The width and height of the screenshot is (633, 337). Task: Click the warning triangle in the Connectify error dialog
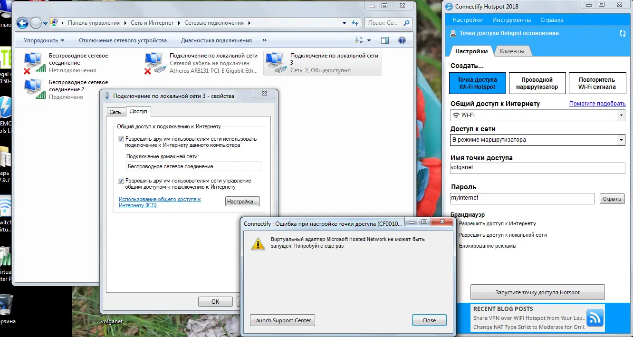258,243
